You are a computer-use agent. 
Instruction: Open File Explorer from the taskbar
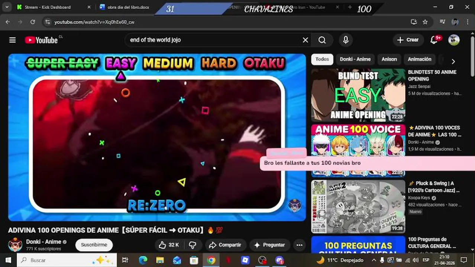coord(160,260)
